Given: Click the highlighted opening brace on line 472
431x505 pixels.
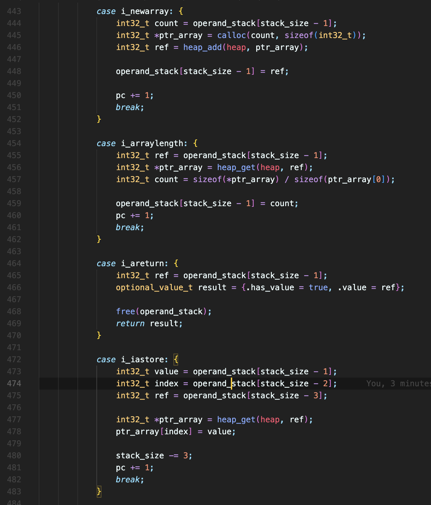Looking at the screenshot, I should pyautogui.click(x=176, y=360).
